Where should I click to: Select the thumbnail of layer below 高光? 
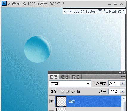click(61, 110)
